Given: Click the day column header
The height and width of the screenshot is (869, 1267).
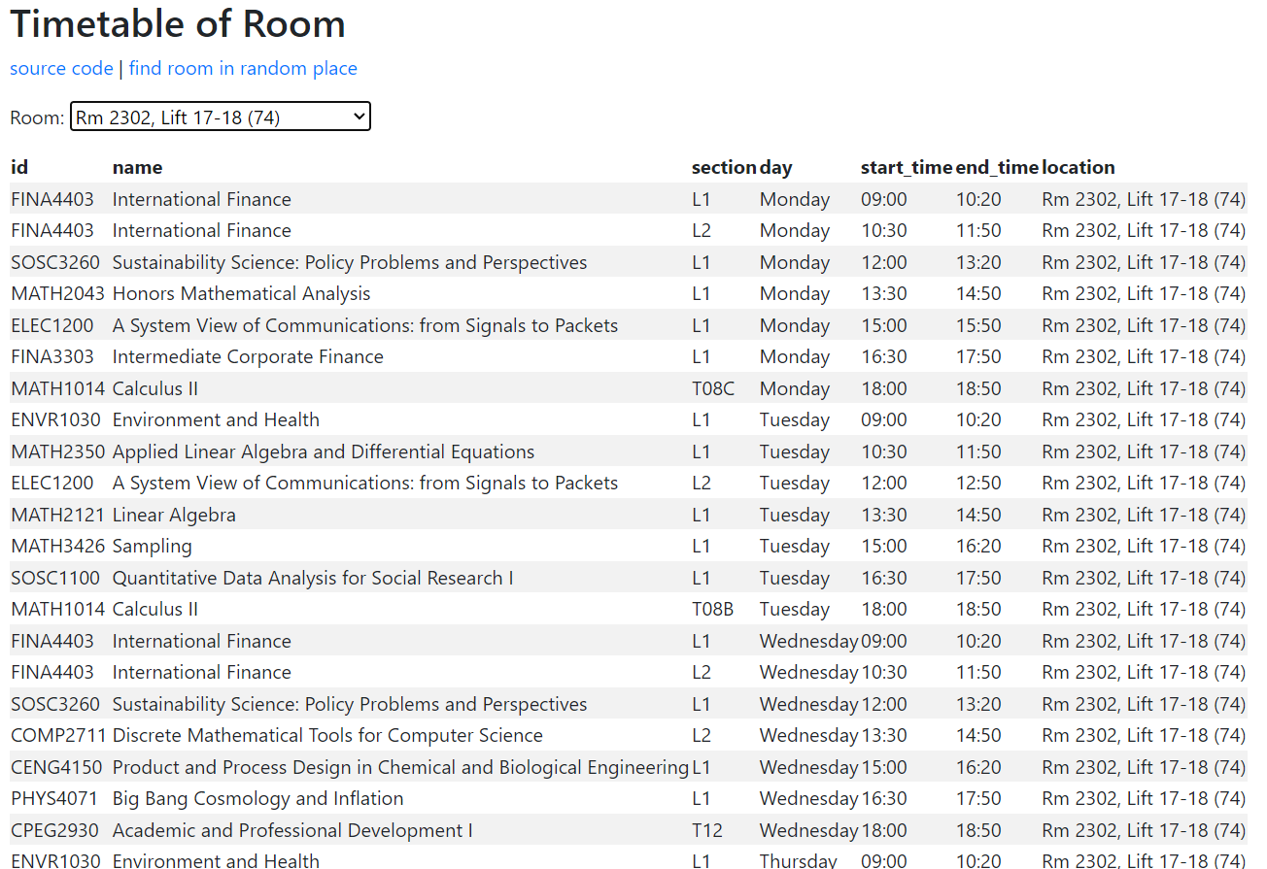Looking at the screenshot, I should [775, 167].
